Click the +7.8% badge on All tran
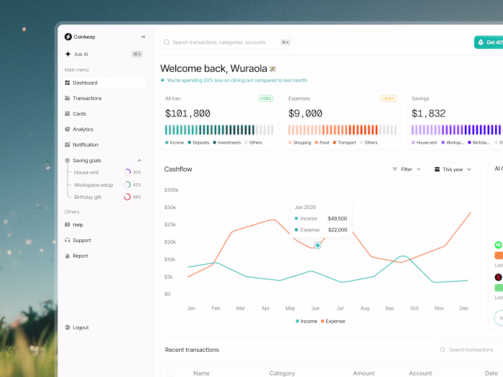The width and height of the screenshot is (503, 377). tap(266, 98)
